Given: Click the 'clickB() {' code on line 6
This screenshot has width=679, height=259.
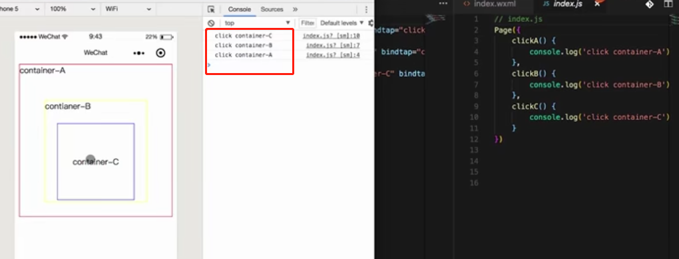Looking at the screenshot, I should pos(533,74).
